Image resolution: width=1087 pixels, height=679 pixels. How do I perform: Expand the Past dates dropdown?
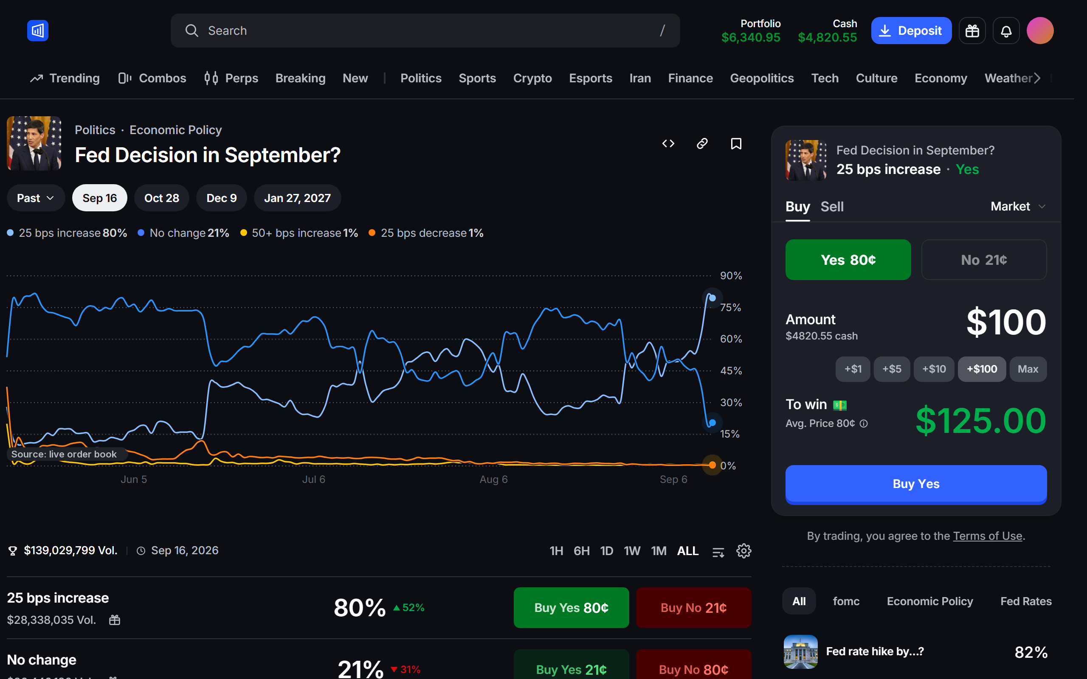[x=36, y=198]
